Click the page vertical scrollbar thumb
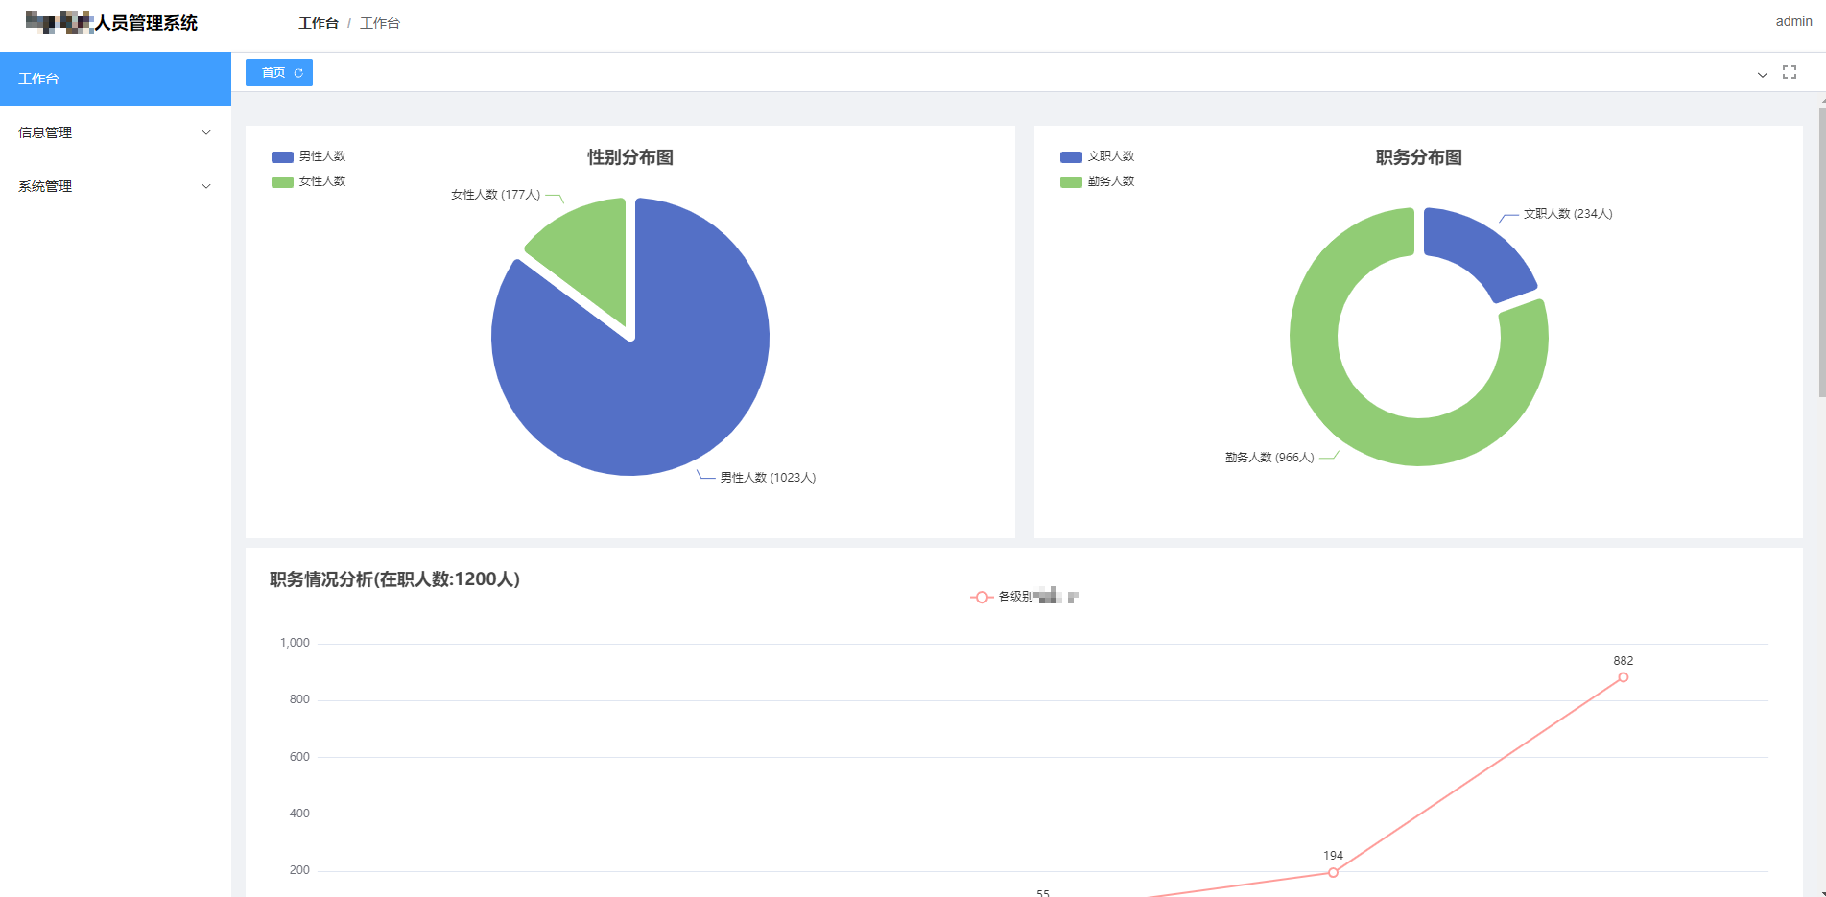The height and width of the screenshot is (897, 1826). coord(1822,251)
